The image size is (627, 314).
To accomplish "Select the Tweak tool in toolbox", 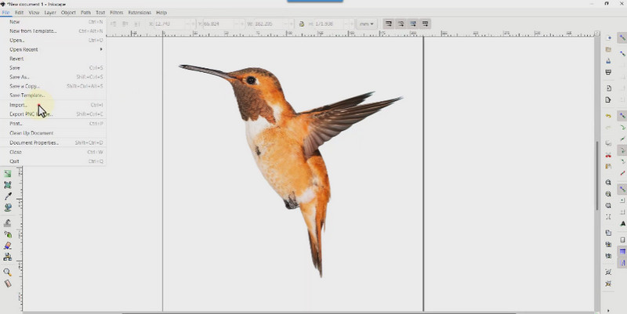I will [x=8, y=223].
